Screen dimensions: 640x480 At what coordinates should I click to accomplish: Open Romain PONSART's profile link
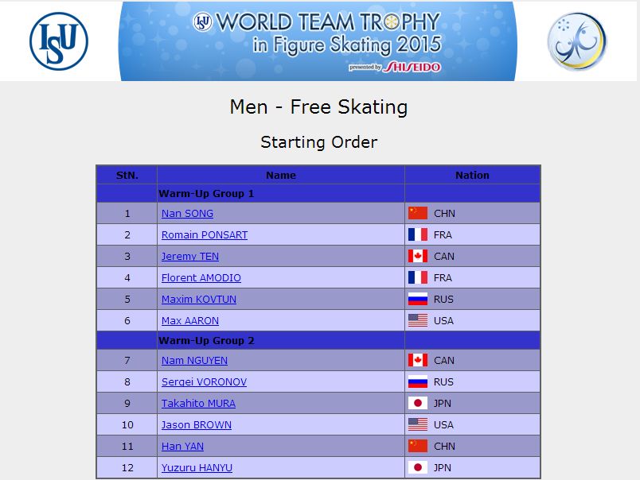204,235
